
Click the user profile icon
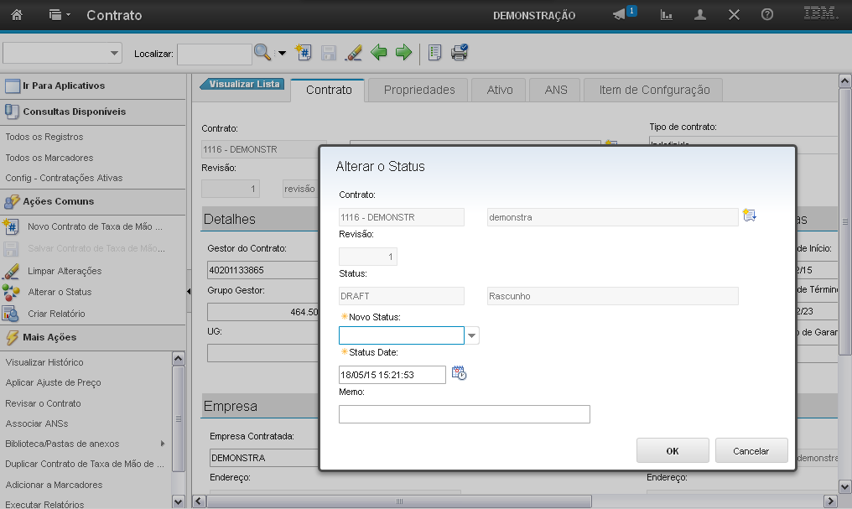coord(700,15)
